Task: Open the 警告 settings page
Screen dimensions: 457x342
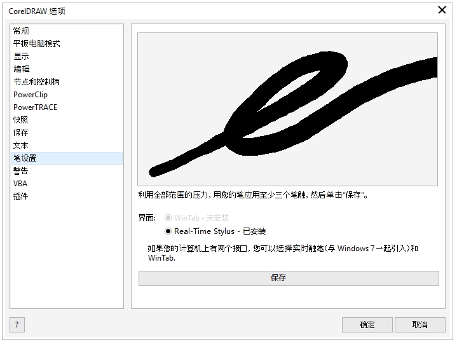Action: [x=22, y=171]
